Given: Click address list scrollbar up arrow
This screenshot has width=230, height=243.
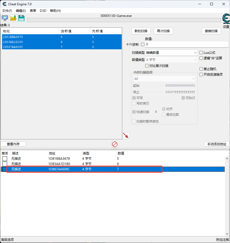Looking at the screenshot, I should tap(227, 158).
